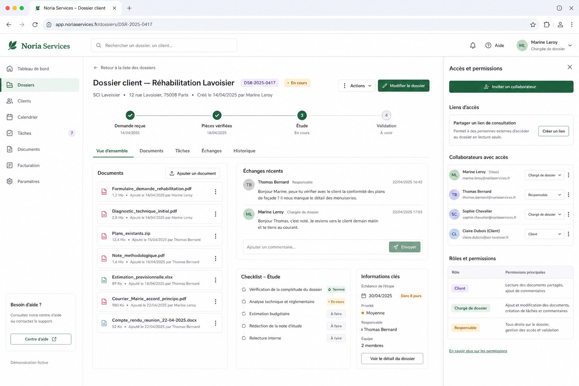The image size is (579, 386).
Task: Click the PDF icon of Diagnostic_technique_initial.pdf
Action: coord(104,214)
